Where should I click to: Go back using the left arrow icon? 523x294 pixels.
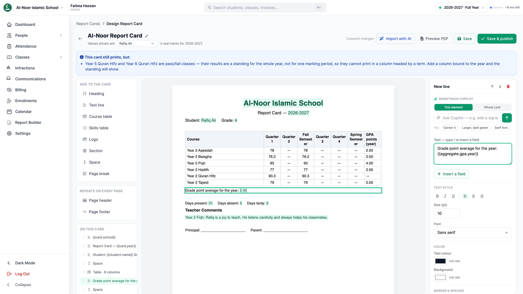(80, 39)
